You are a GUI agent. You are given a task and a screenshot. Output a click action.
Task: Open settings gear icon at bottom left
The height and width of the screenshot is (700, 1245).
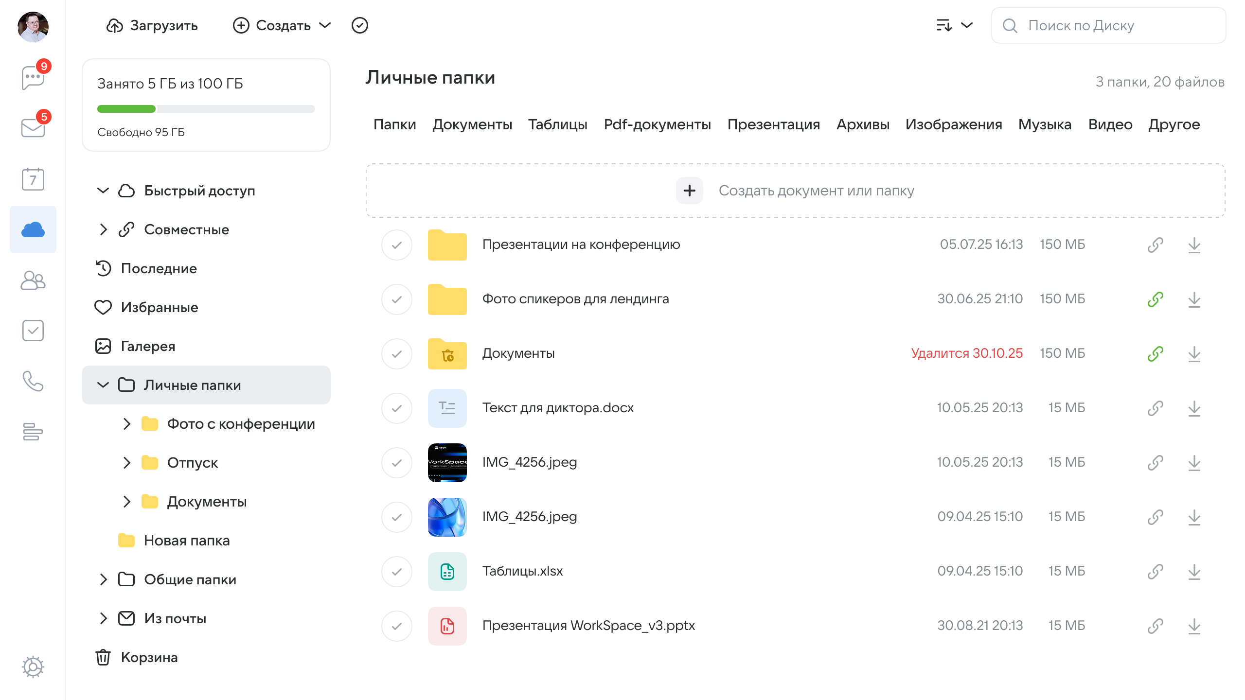pyautogui.click(x=33, y=666)
